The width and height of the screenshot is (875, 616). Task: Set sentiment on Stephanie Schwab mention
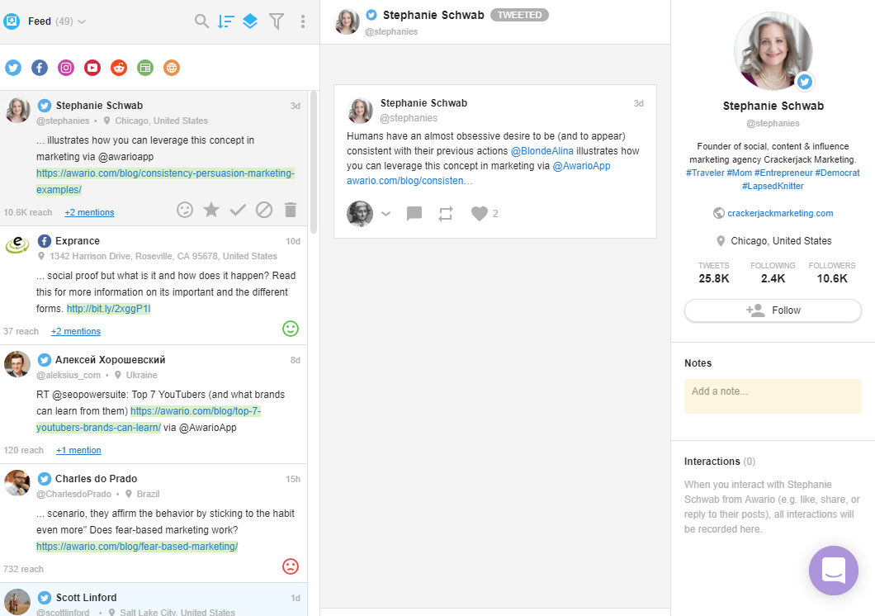pyautogui.click(x=185, y=210)
